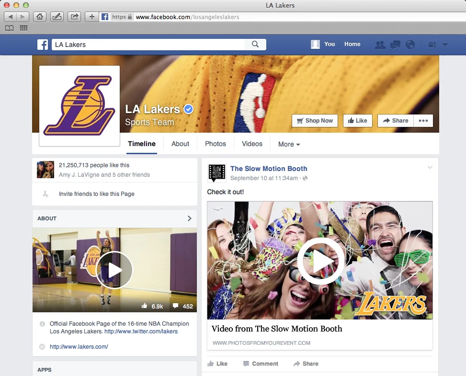
Task: Open the privacy shortcuts lock icon
Action: click(x=432, y=45)
